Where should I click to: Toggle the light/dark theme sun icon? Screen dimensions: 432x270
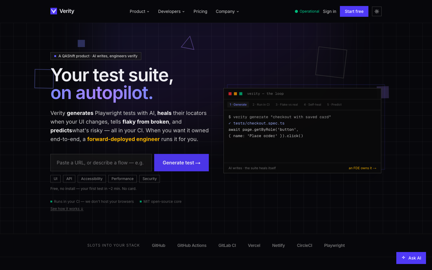pyautogui.click(x=377, y=11)
